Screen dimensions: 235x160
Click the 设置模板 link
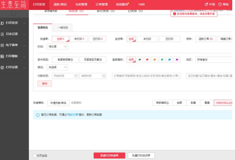[76, 103]
